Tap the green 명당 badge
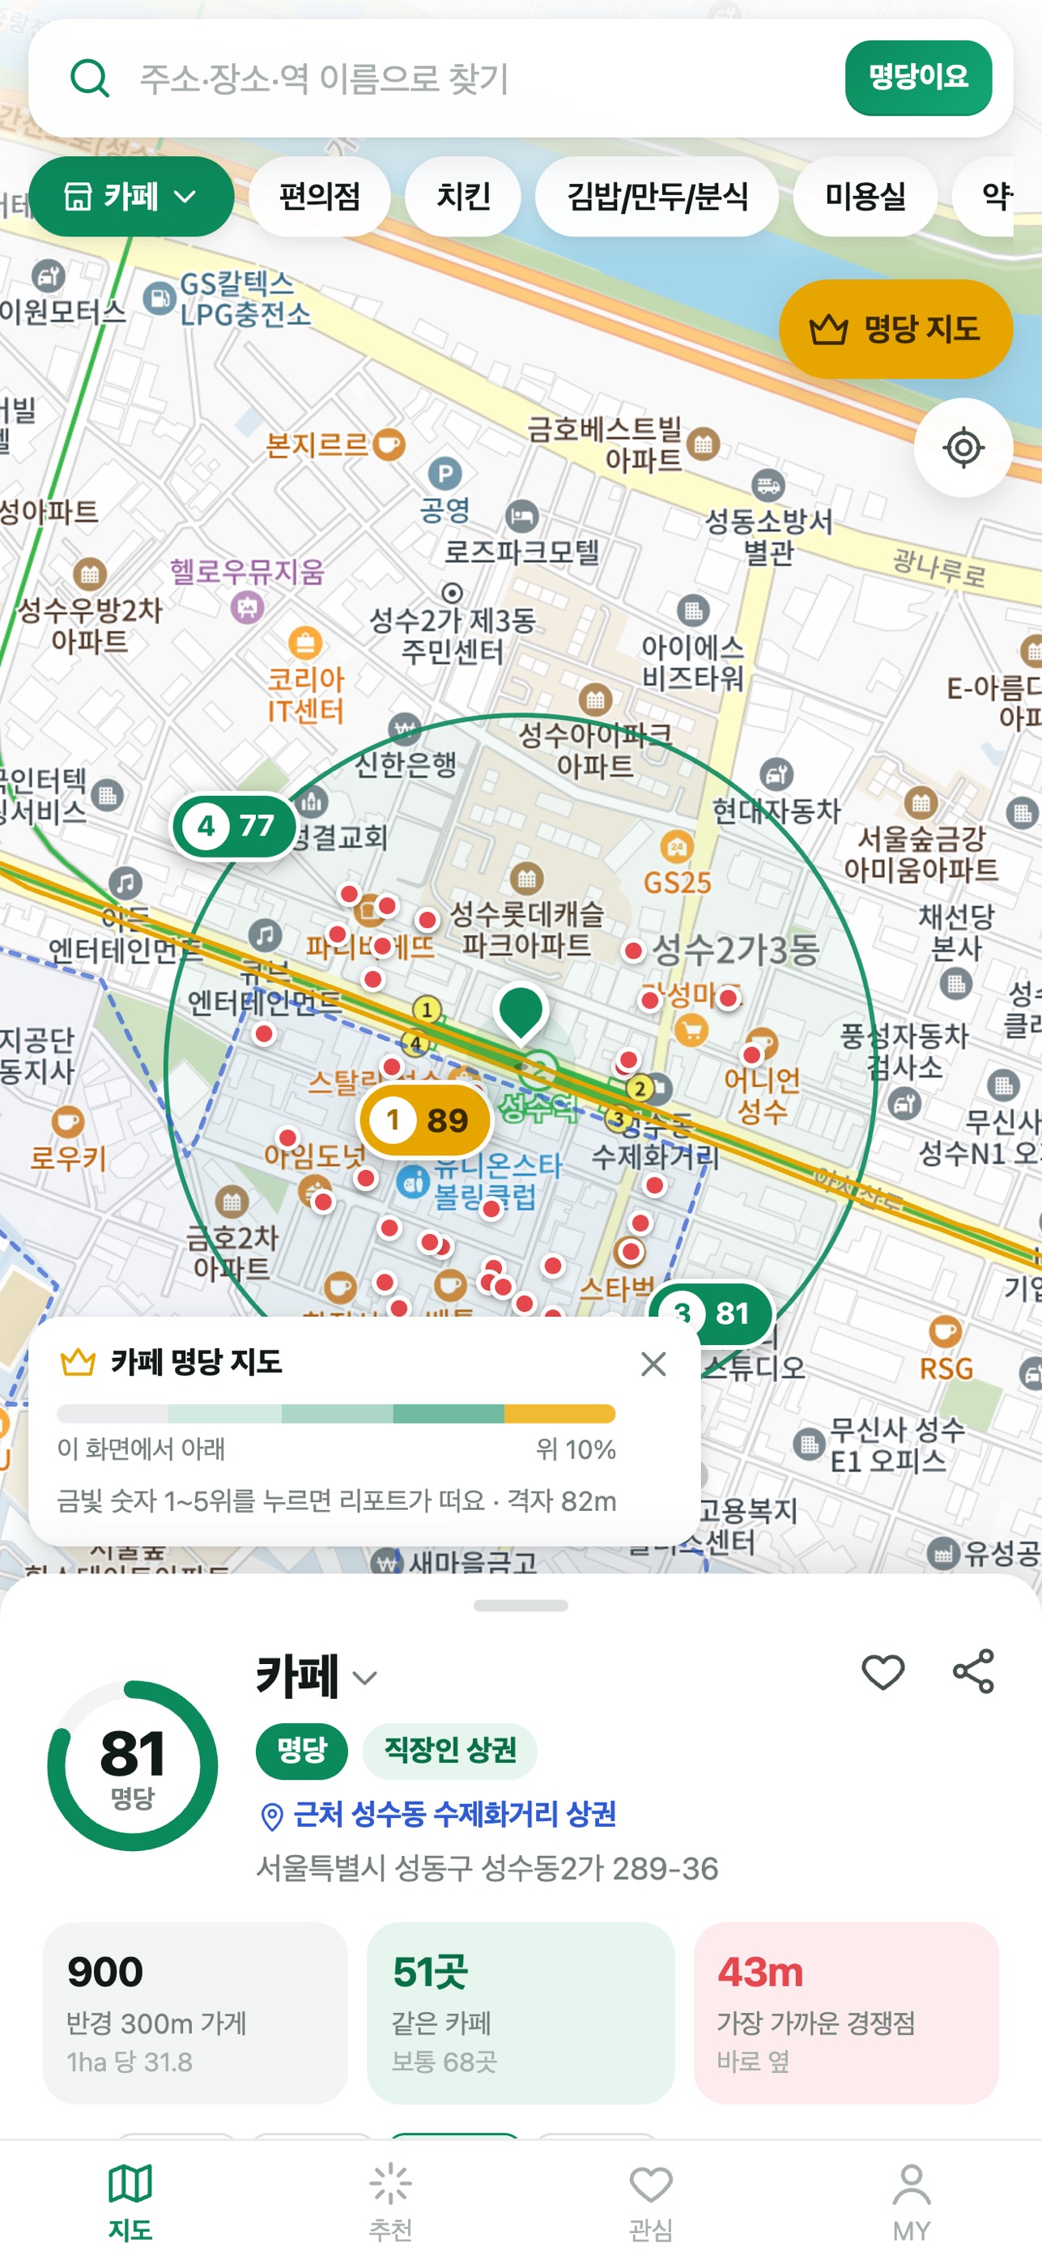1042x2264 pixels. 301,1750
